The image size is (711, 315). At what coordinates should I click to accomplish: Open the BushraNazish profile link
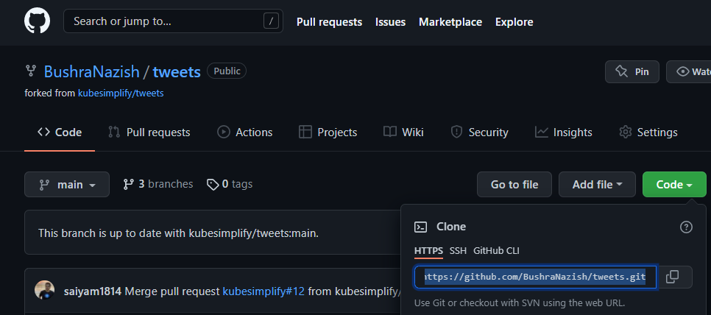(91, 71)
